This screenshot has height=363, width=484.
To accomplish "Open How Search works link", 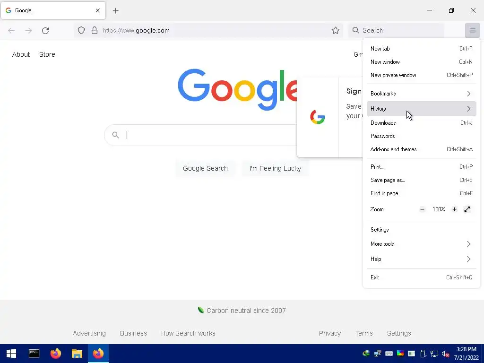I will pyautogui.click(x=188, y=333).
